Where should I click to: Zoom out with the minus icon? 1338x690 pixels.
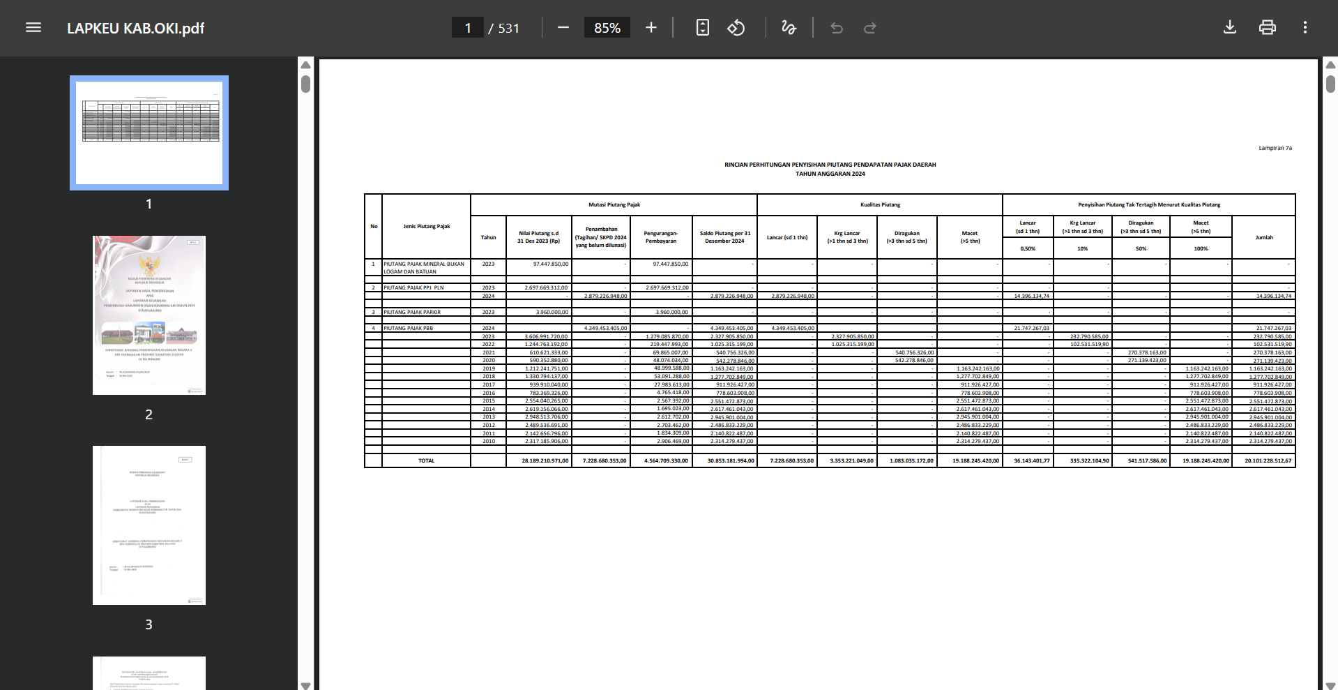563,28
